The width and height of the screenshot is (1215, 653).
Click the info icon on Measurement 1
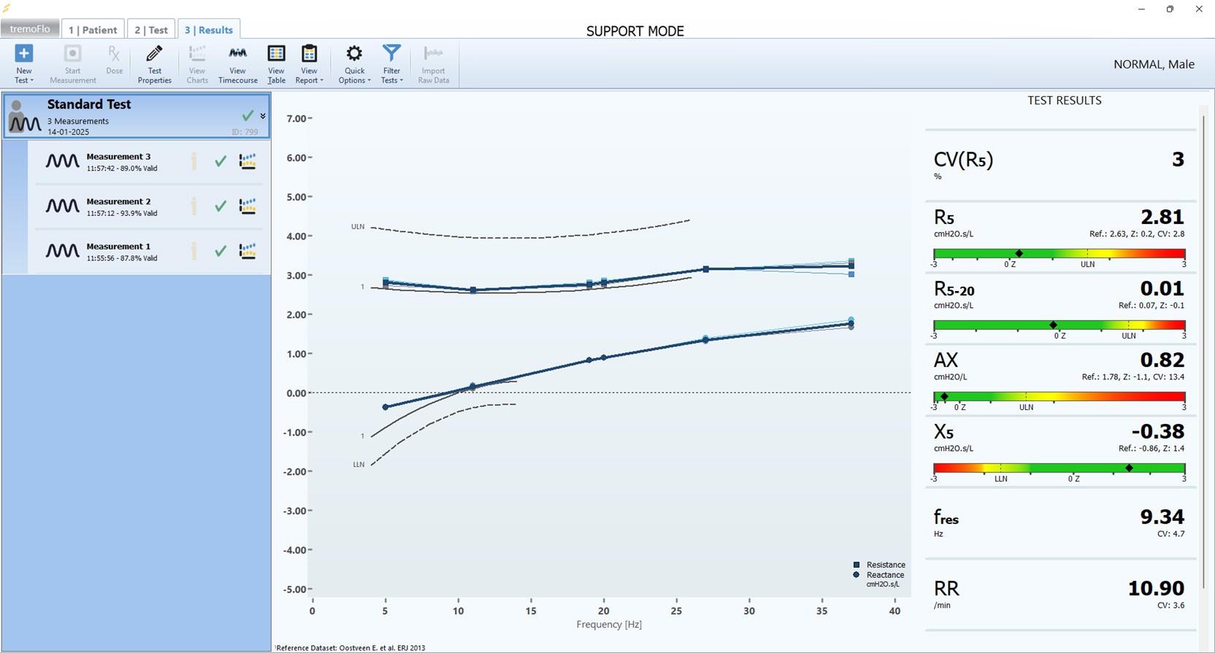tap(194, 251)
